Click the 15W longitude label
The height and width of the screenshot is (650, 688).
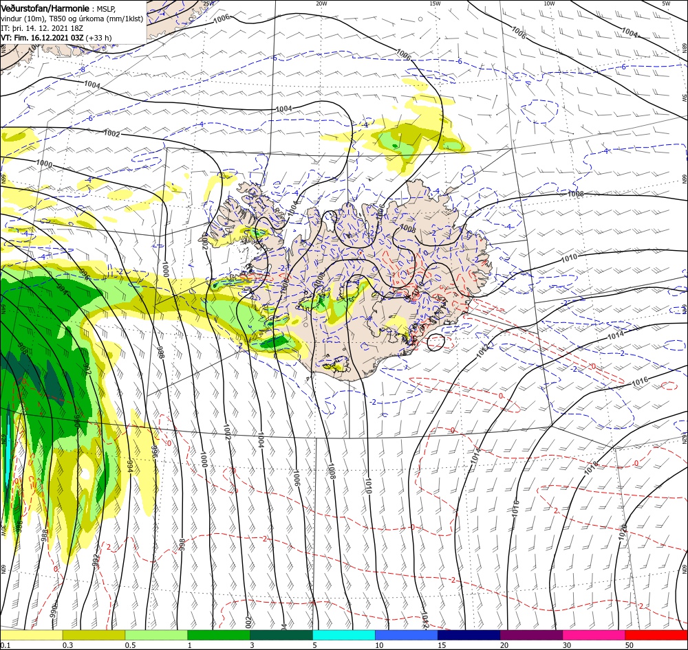pos(436,3)
